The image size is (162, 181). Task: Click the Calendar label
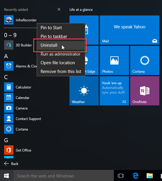(22, 98)
